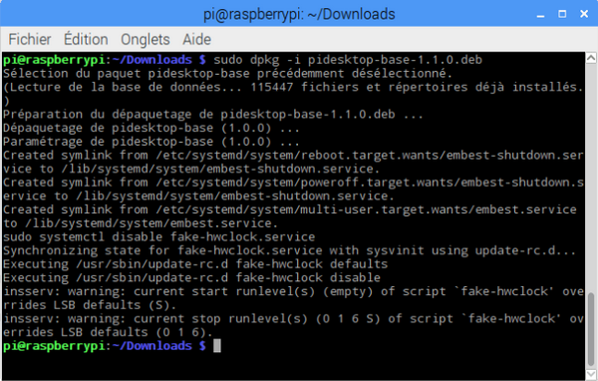This screenshot has width=598, height=381.
Task: Click the text 'sudo dpkg -i pidesktop-base-1.1.0.deb'
Action: pos(348,60)
